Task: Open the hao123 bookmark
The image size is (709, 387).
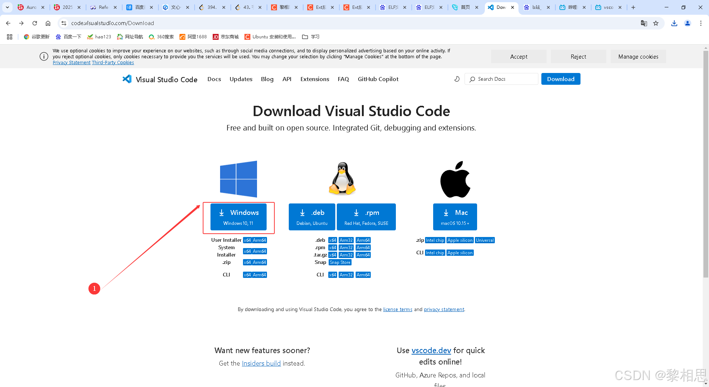Action: coord(99,37)
